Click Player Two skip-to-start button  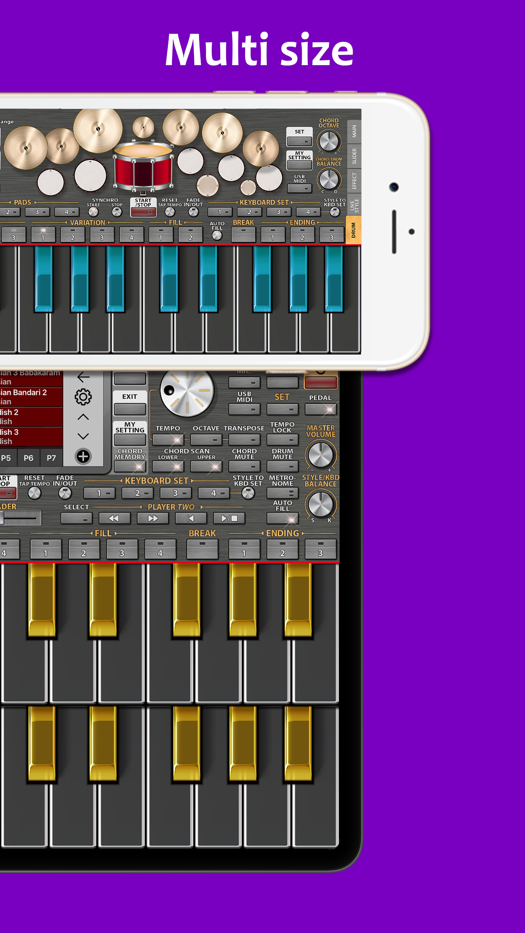pos(191,518)
